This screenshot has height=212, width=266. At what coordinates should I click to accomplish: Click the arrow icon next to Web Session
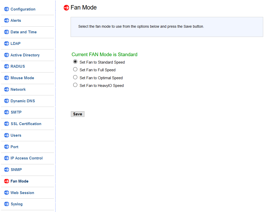6,193
